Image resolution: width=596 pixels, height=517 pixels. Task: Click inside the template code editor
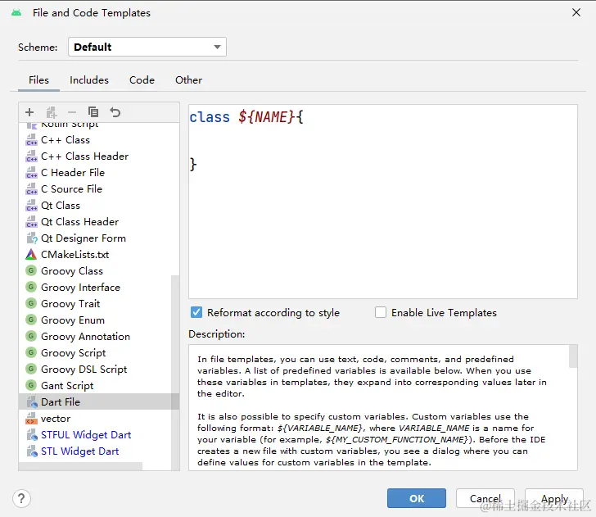point(383,202)
